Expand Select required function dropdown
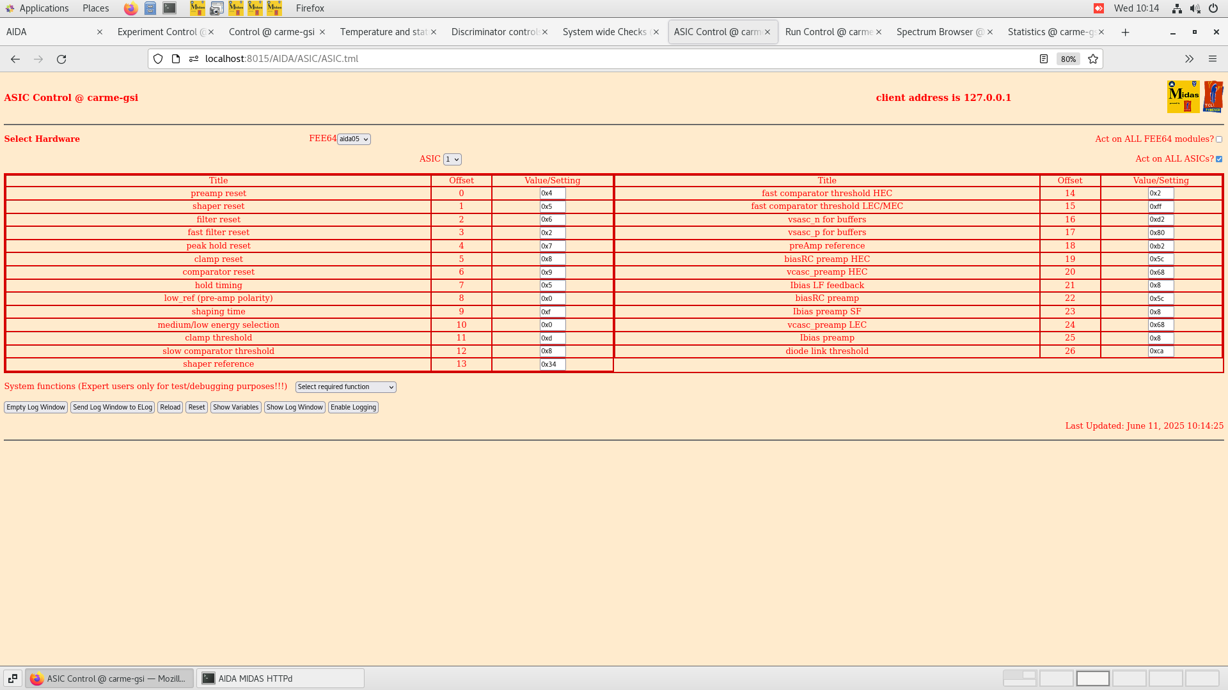 click(345, 387)
